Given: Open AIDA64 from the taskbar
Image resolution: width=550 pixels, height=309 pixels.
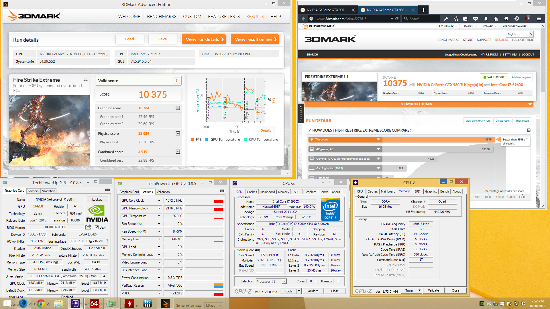Looking at the screenshot, I should (94, 303).
